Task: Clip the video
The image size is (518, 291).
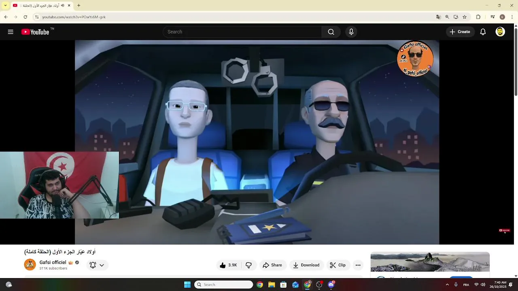Action: click(x=338, y=265)
